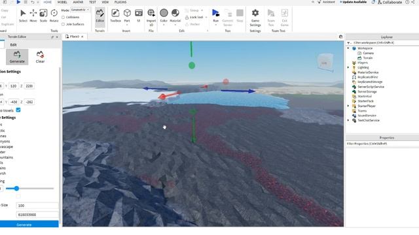
Task: Open Game Settings
Action: click(255, 18)
